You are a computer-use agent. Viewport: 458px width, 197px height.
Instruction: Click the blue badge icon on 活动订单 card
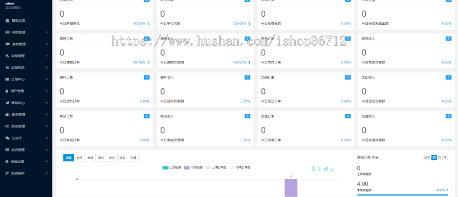coord(348,77)
